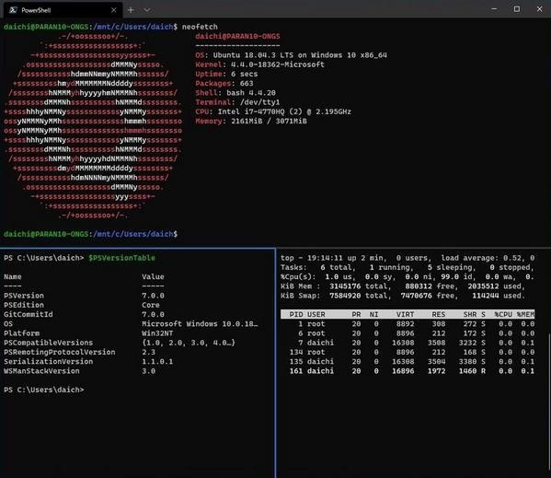Click the PSRemotingProtocolVersion 2.3 row
This screenshot has width=551, height=478.
[80, 352]
